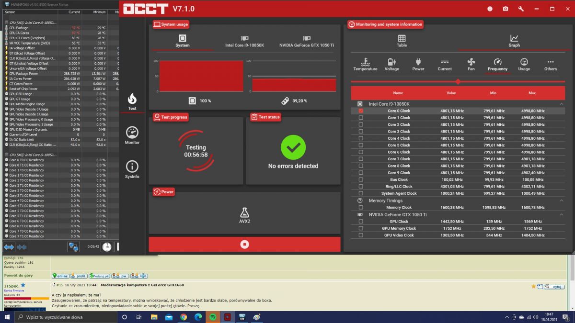Take a screenshot with the camera icon
The height and width of the screenshot is (323, 575).
click(x=506, y=9)
